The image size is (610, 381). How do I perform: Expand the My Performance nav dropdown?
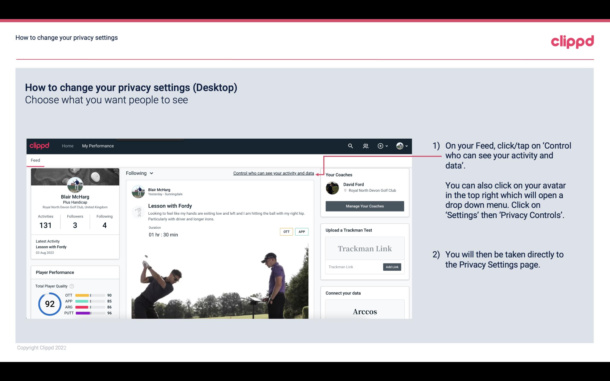(x=97, y=146)
